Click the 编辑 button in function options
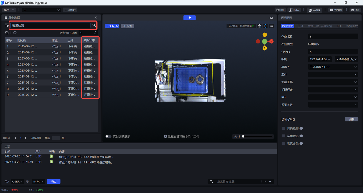This screenshot has width=363, height=193. (x=351, y=119)
